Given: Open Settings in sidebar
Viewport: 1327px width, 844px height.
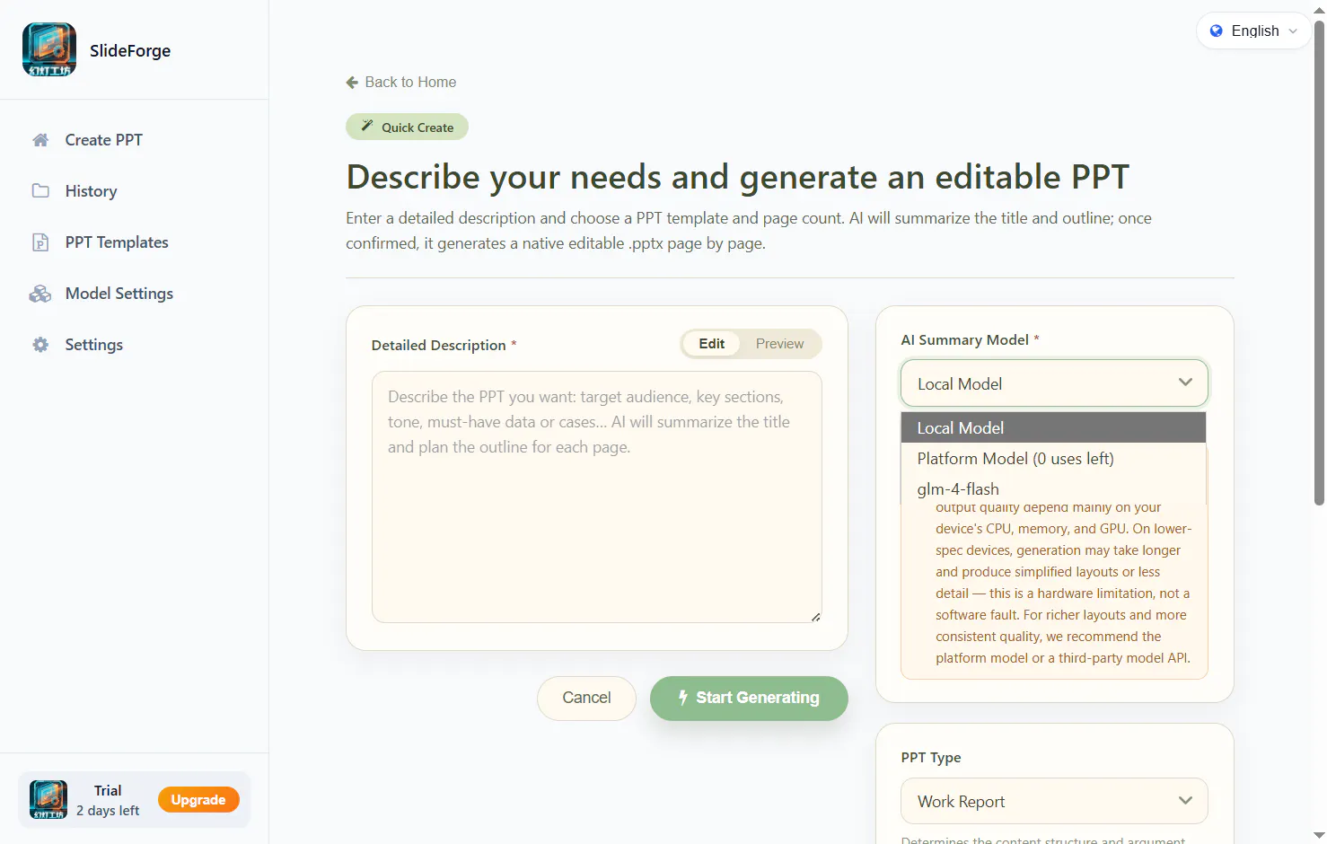Looking at the screenshot, I should click(x=93, y=345).
